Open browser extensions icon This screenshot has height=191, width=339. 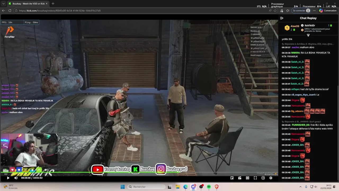[x=282, y=11]
